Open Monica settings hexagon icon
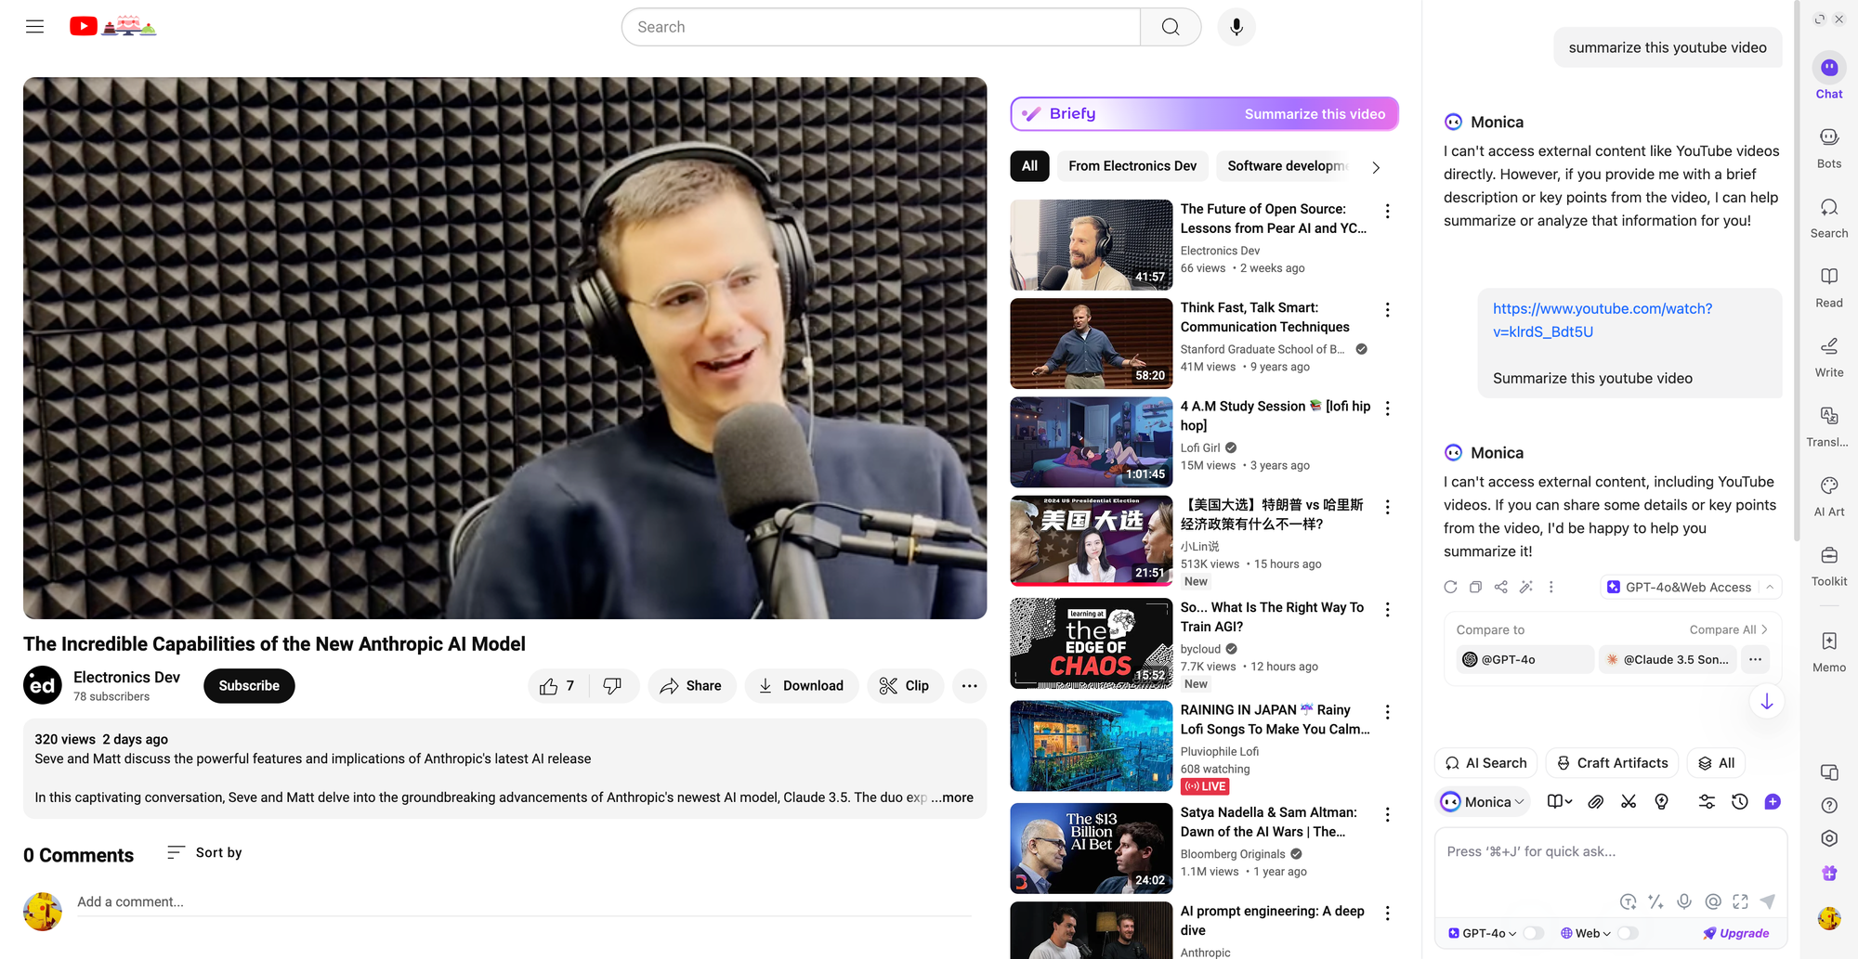The width and height of the screenshot is (1858, 959). pyautogui.click(x=1829, y=838)
